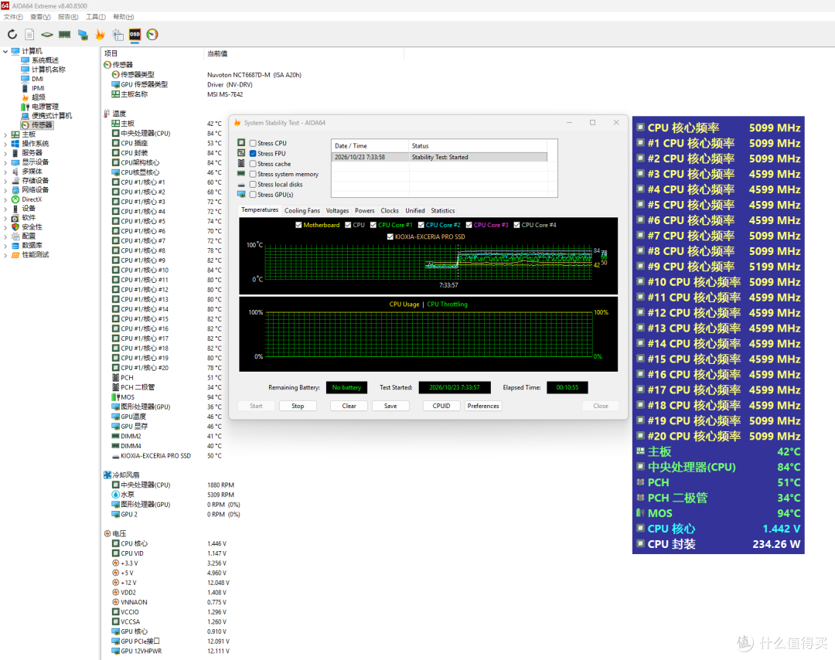The image size is (835, 660).
Task: Click the network monitor toolbar icon
Action: pos(83,35)
